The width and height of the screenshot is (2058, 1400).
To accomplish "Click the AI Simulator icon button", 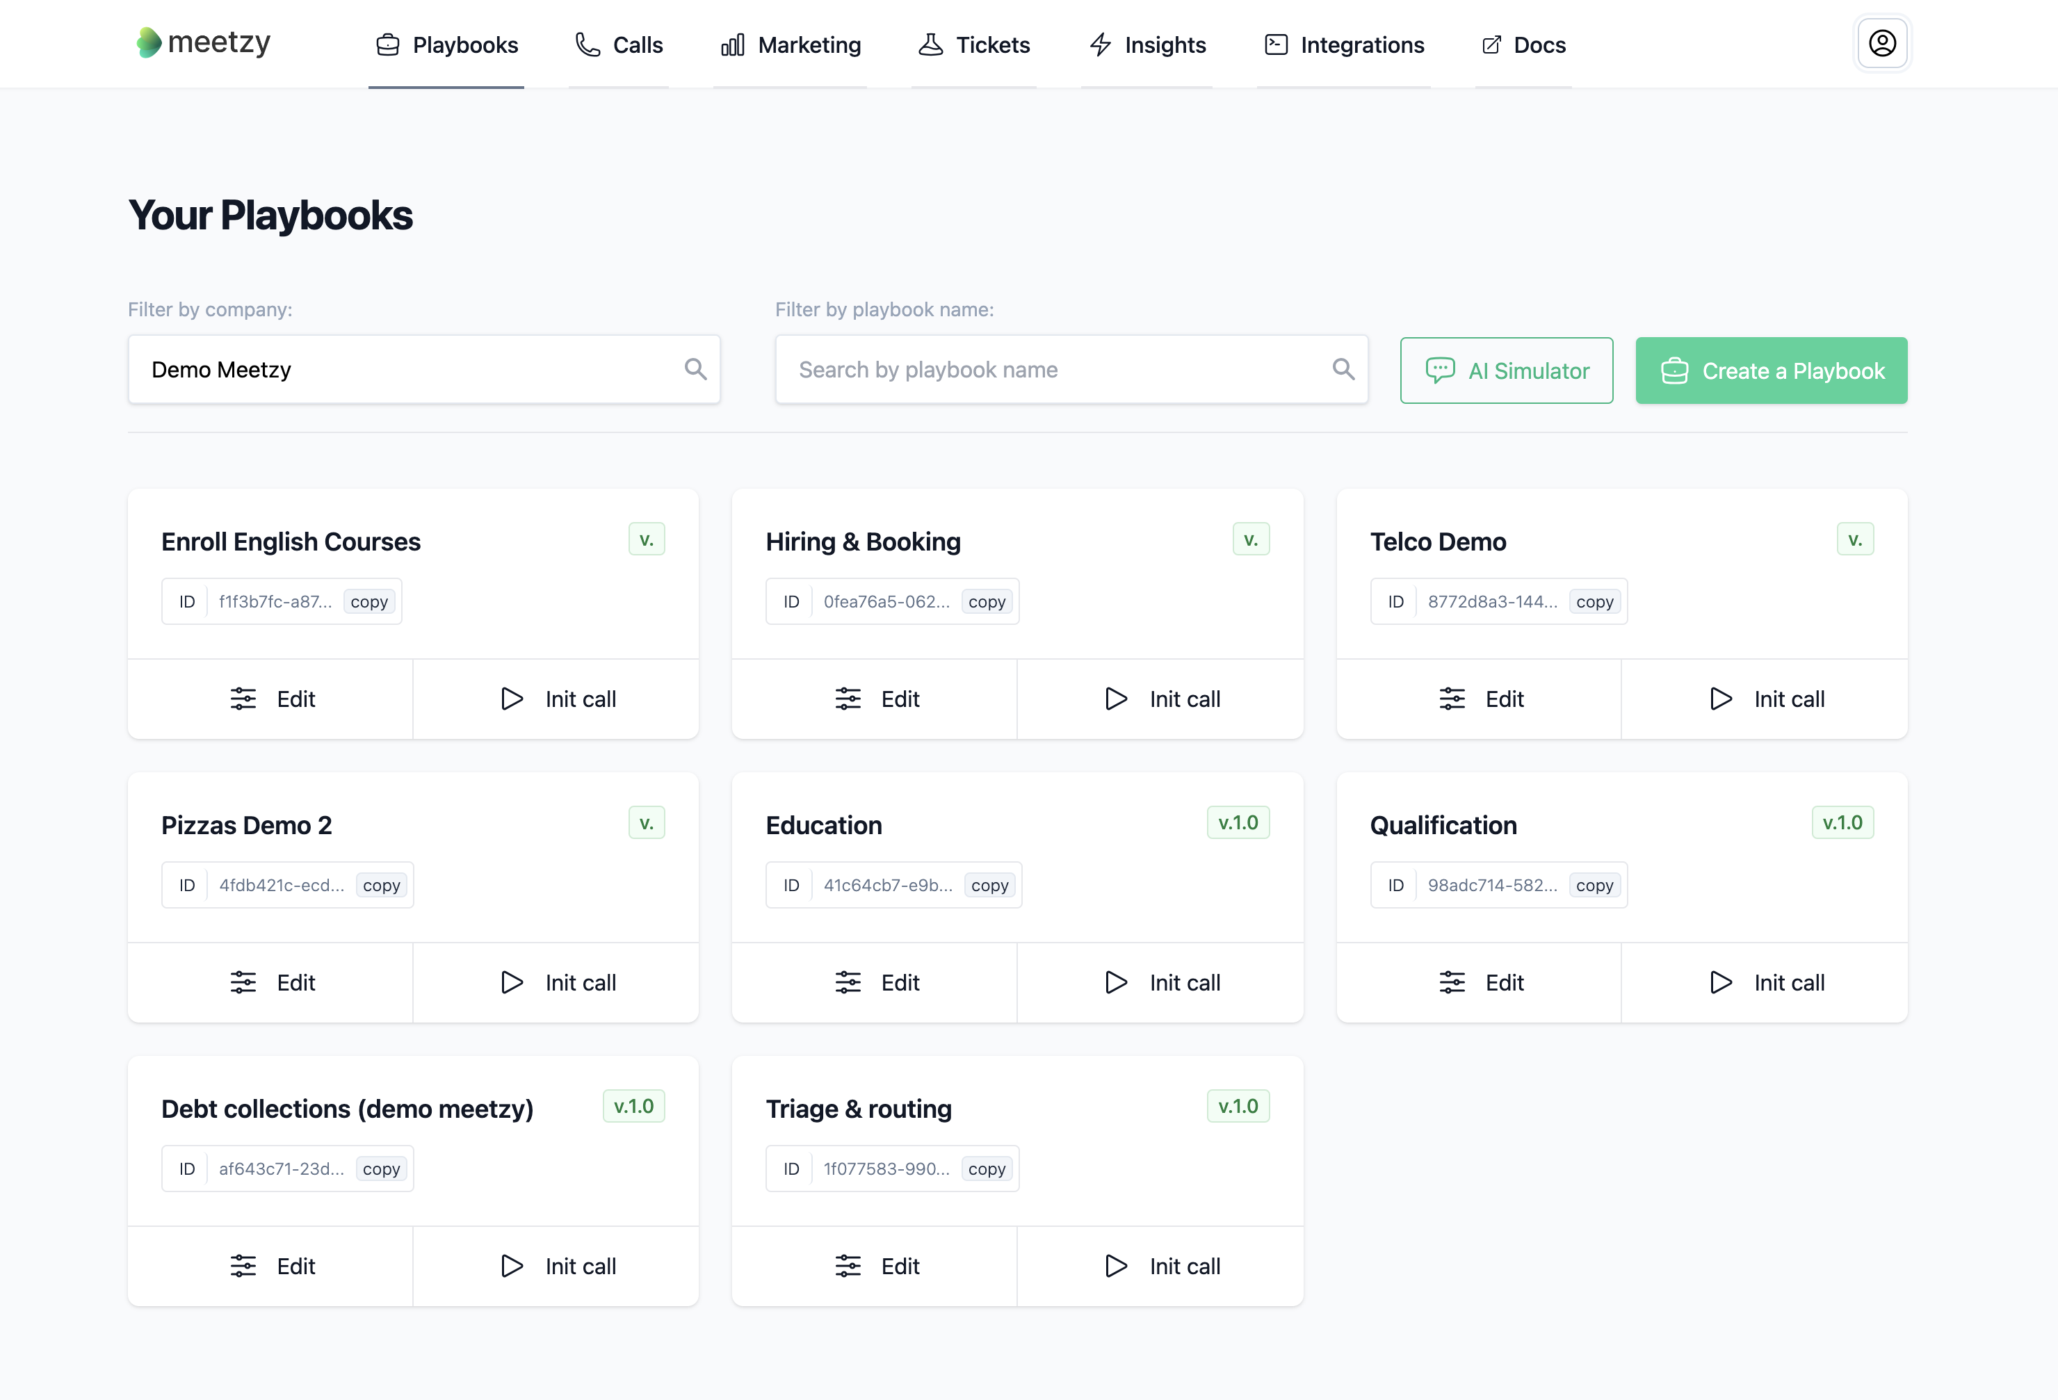I will coord(1439,371).
